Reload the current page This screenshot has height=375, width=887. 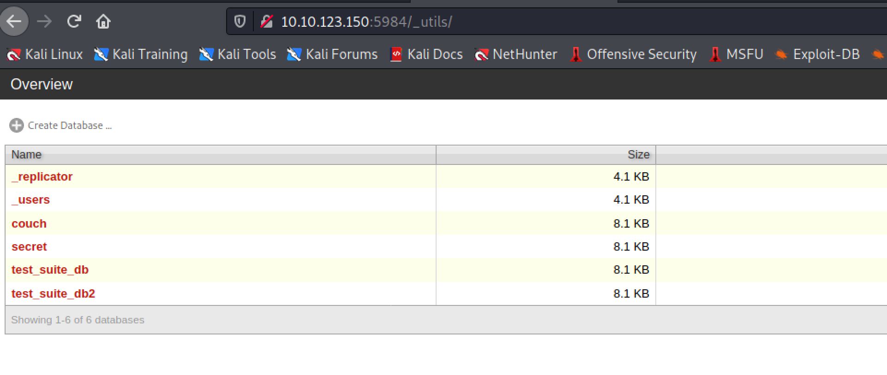point(74,22)
